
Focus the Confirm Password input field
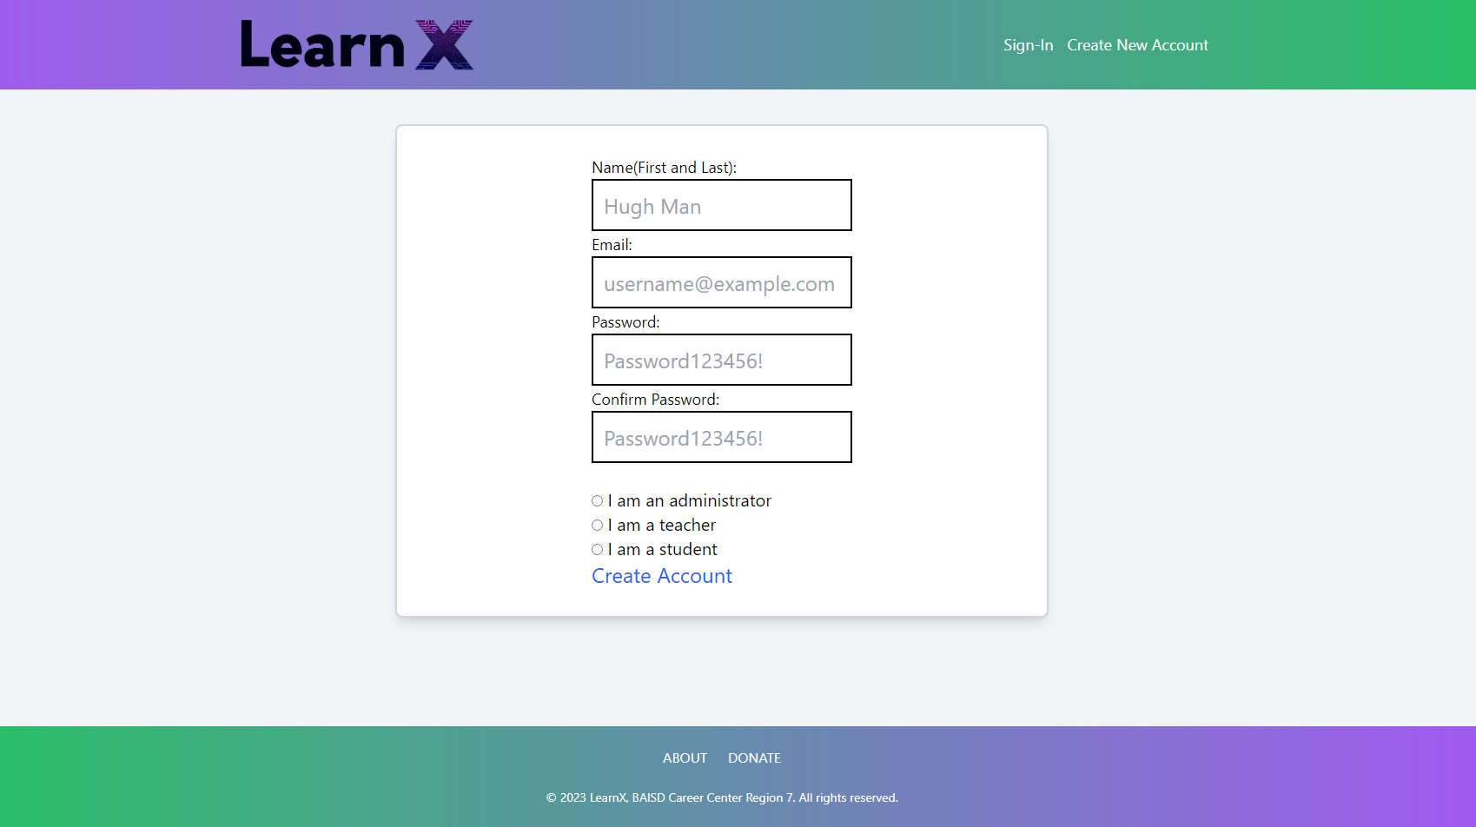722,437
